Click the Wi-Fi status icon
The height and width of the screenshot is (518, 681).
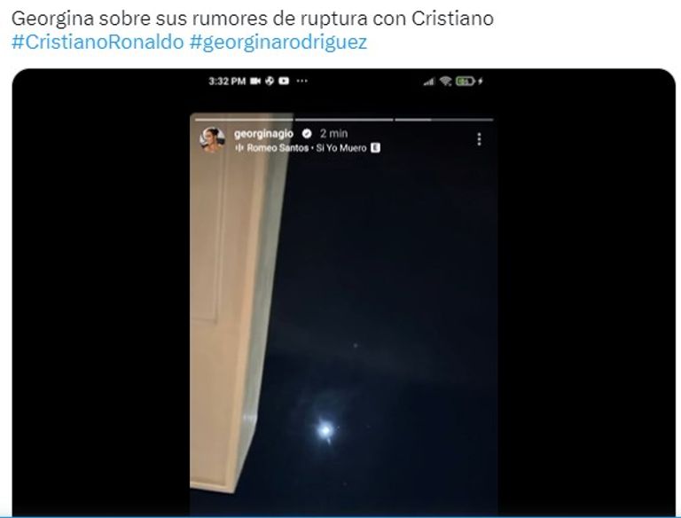[x=446, y=81]
